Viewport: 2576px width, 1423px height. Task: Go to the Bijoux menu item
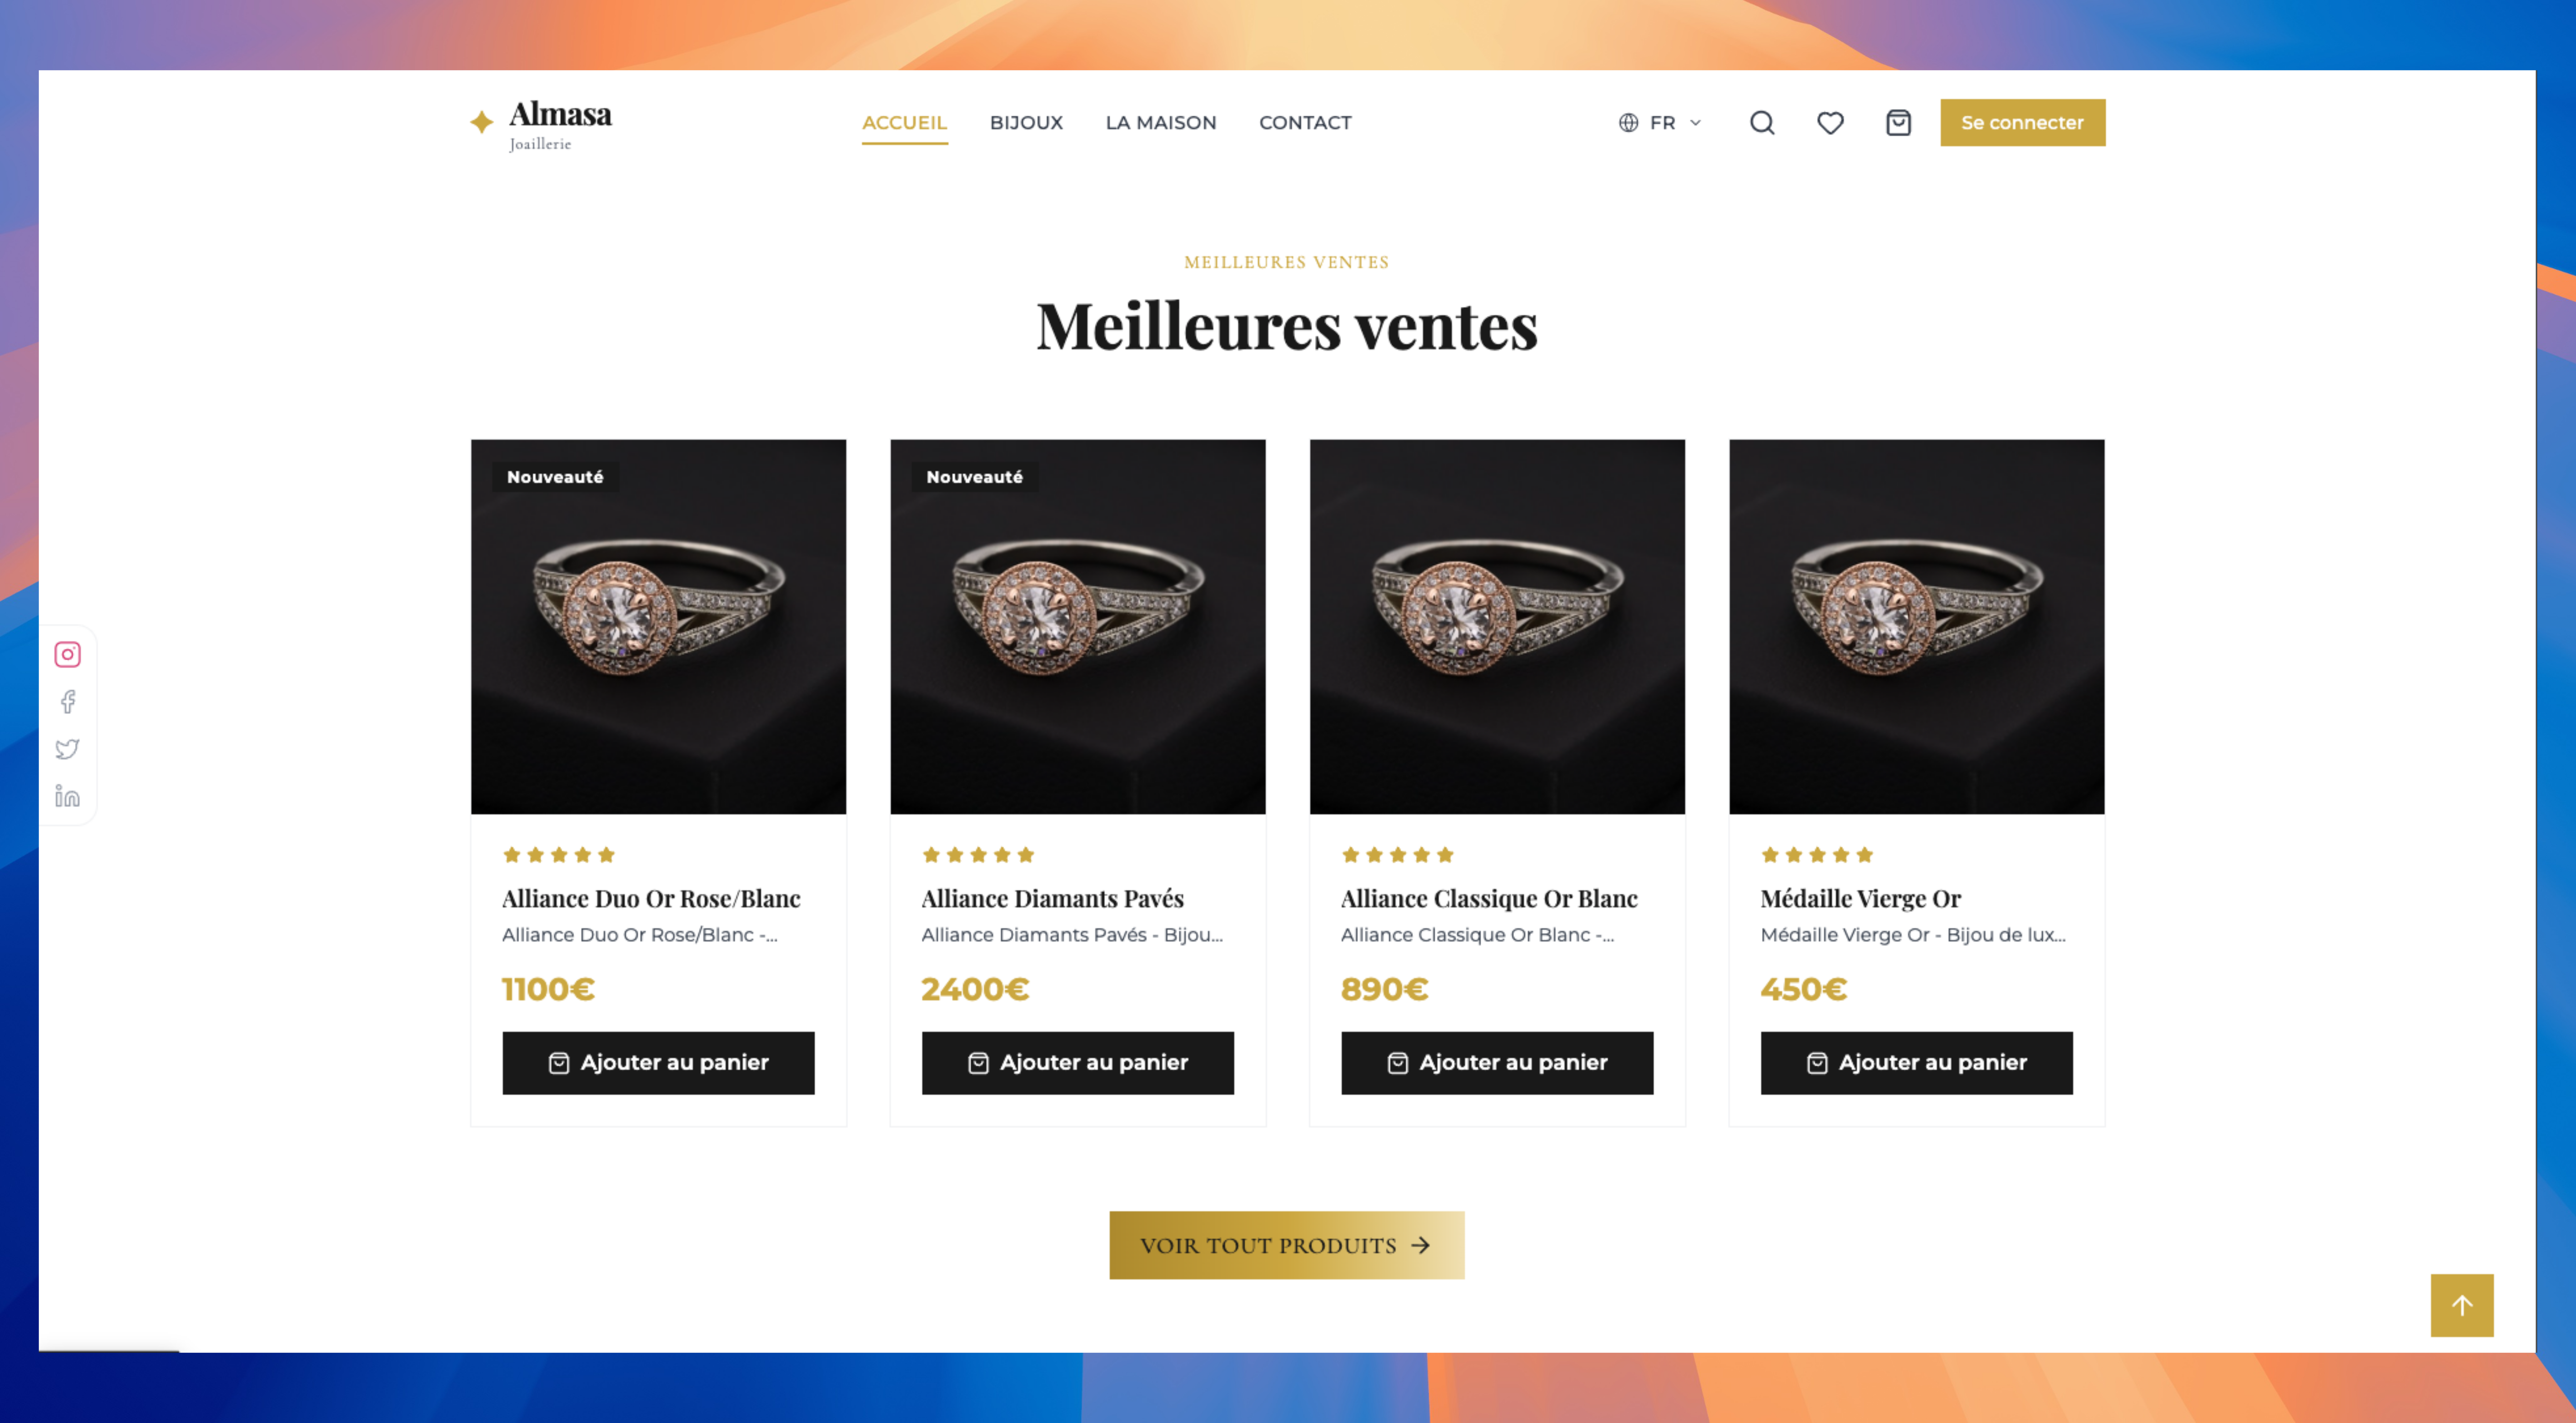pyautogui.click(x=1026, y=123)
